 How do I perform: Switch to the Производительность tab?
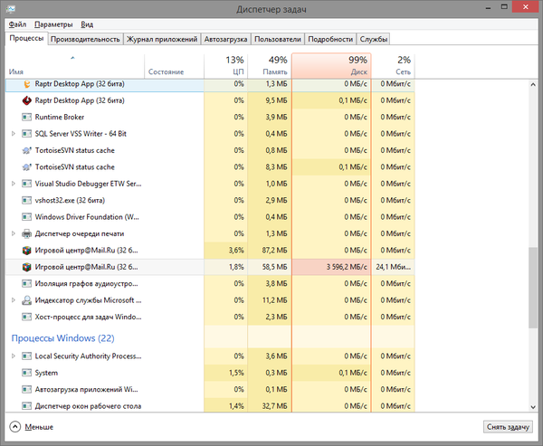point(85,40)
